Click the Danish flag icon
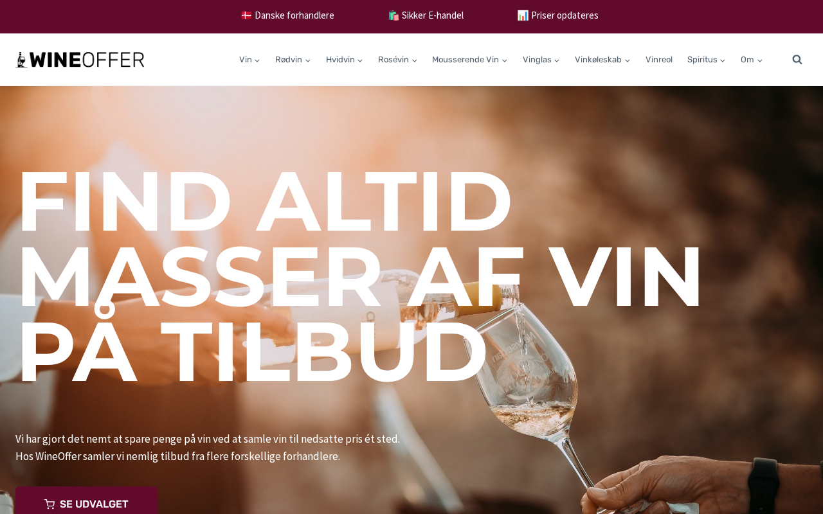This screenshot has width=823, height=514. click(x=246, y=15)
